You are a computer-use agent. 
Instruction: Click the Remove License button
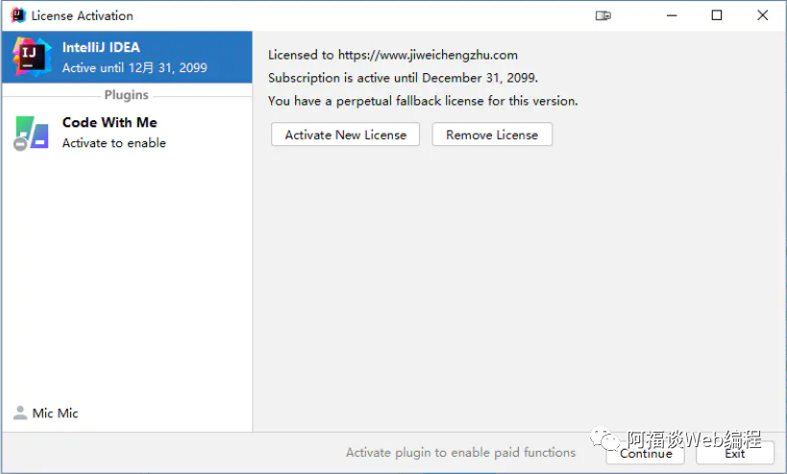coord(492,135)
